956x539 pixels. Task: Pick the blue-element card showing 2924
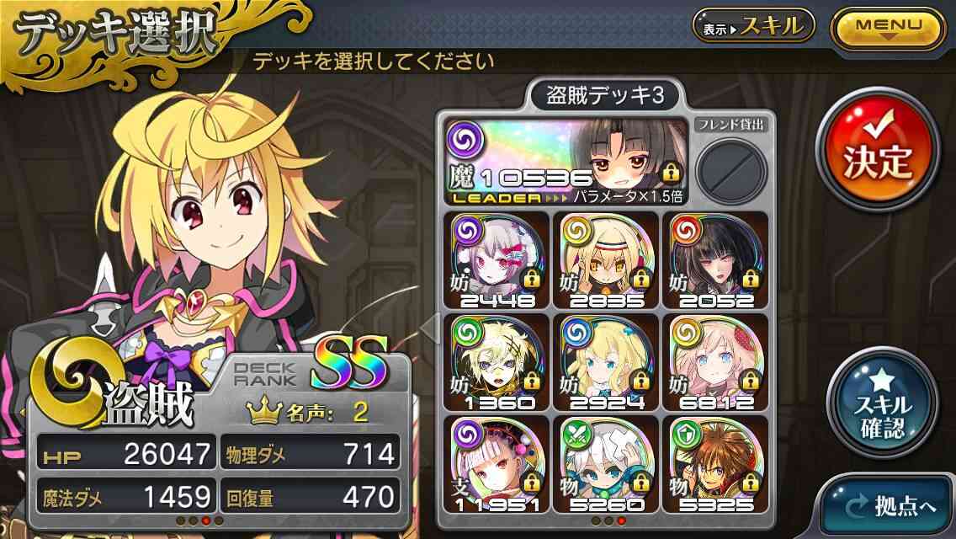[606, 362]
